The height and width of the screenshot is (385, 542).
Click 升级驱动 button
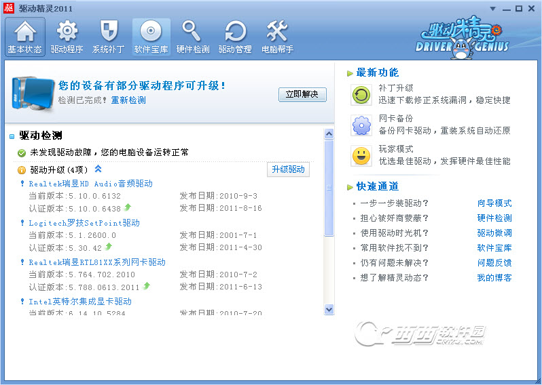288,169
